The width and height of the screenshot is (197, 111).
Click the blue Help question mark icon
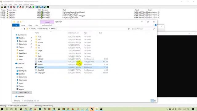pos(156,25)
